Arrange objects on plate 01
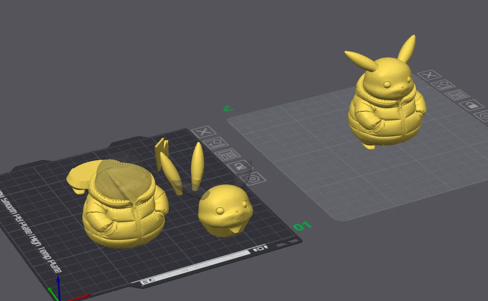 pyautogui.click(x=228, y=155)
